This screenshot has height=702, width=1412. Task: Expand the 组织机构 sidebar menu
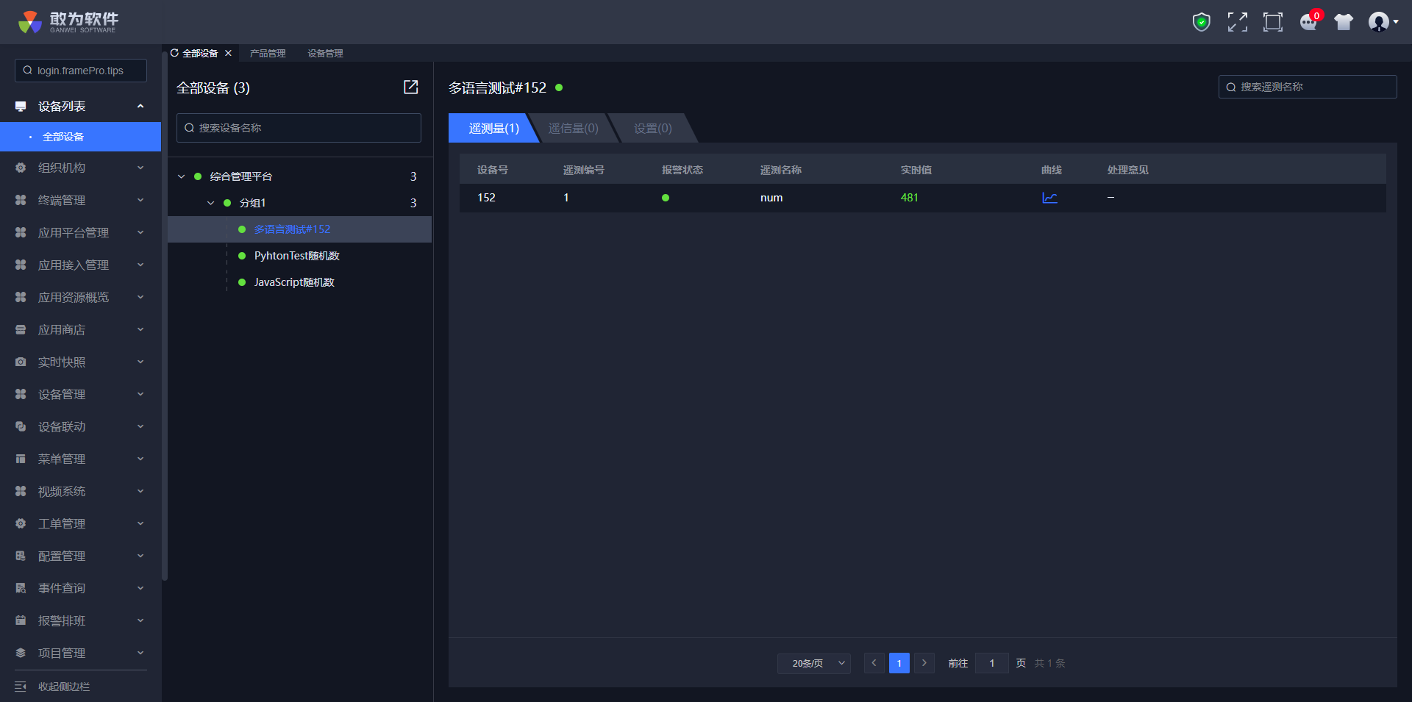coord(80,168)
